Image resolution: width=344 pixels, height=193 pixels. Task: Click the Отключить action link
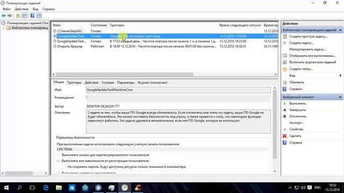[297, 116]
